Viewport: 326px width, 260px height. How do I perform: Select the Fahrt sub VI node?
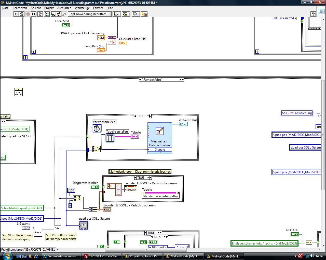[57, 228]
